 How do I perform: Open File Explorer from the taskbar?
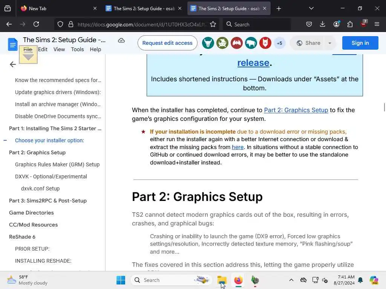tap(222, 280)
